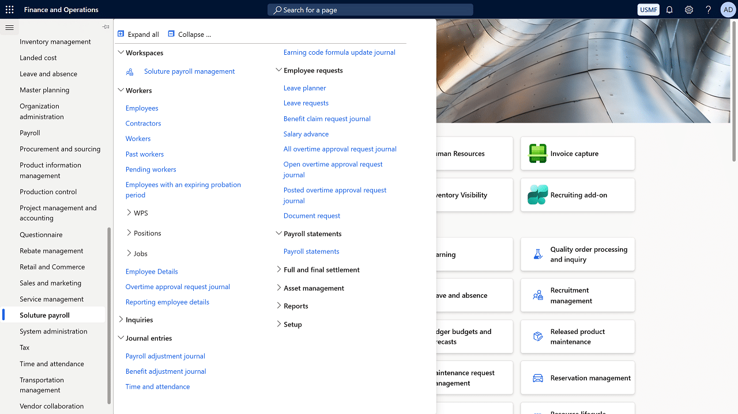Screen dimensions: 738x414
Task: Collapse the Workspaces section
Action: pyautogui.click(x=121, y=52)
